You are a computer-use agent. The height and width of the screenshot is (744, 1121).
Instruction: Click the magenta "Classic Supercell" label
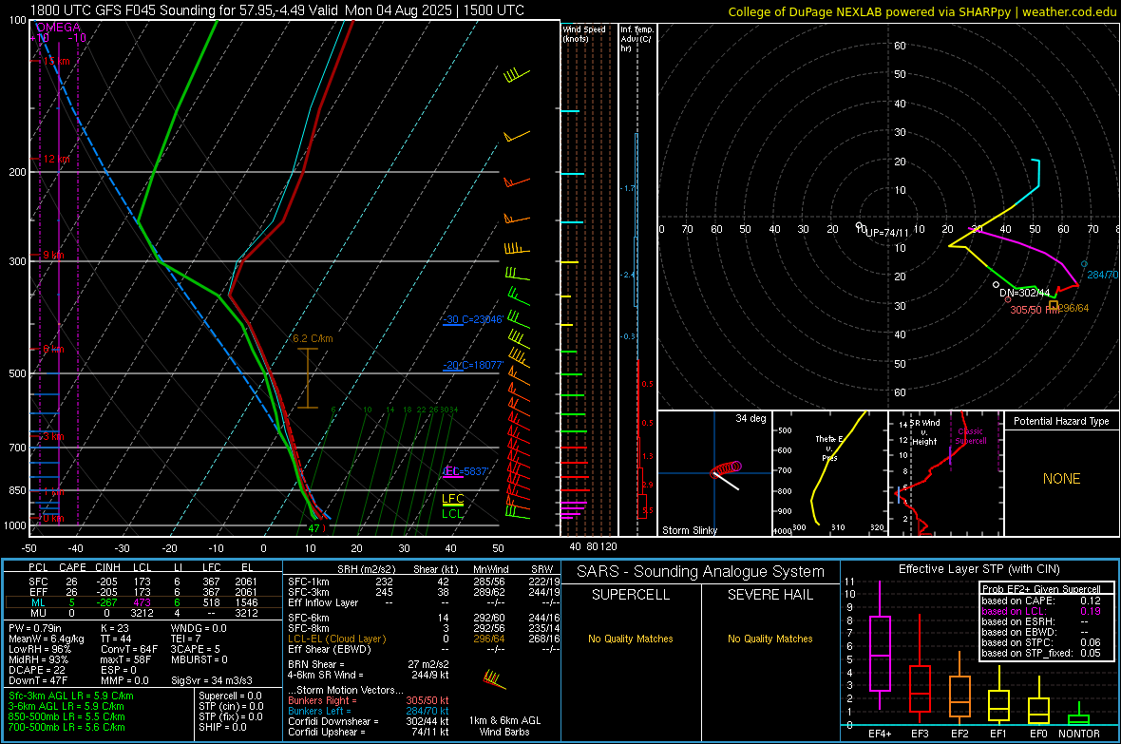(970, 436)
